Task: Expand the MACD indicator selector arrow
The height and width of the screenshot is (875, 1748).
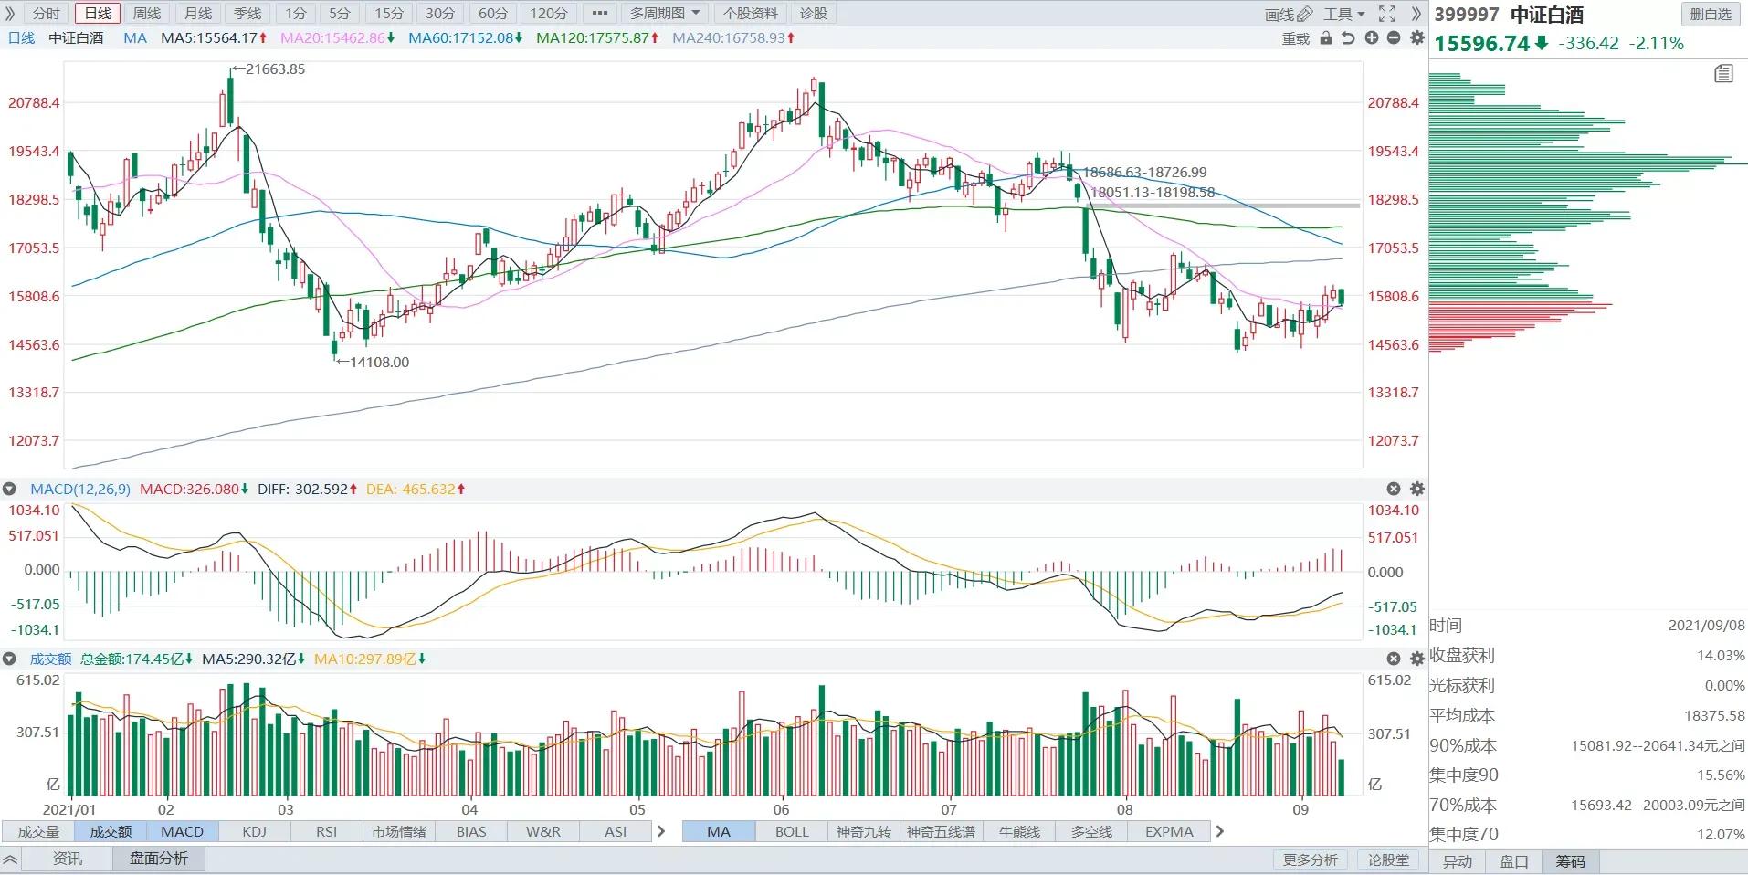Action: tap(9, 489)
